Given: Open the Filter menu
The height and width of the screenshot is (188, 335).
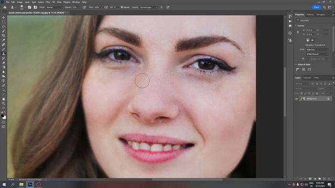Looking at the screenshot, I should pyautogui.click(x=48, y=2).
